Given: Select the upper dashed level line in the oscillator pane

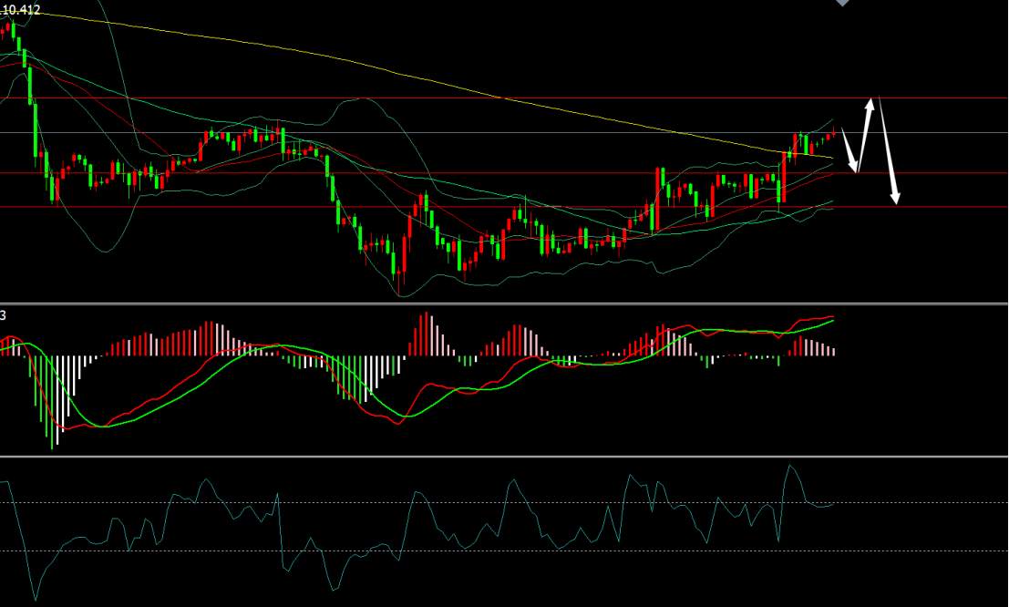Looking at the screenshot, I should tap(504, 503).
